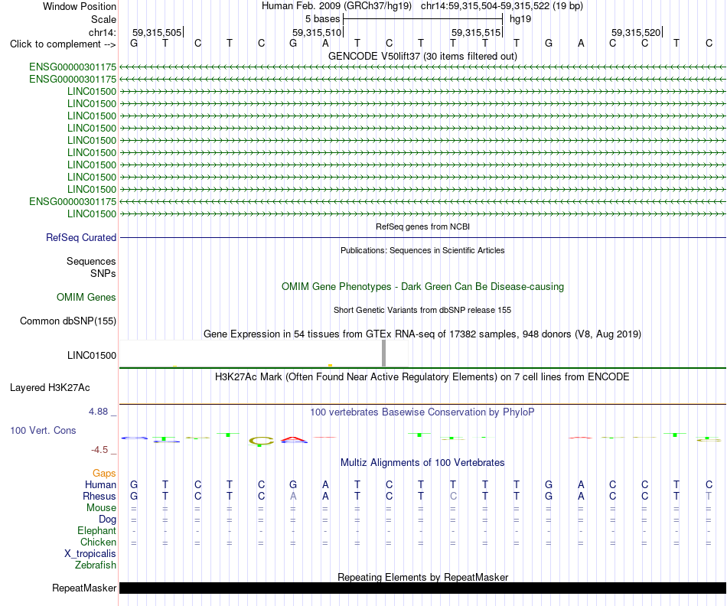Click the 'Click to complement -->' label
727x606 pixels.
[63, 44]
